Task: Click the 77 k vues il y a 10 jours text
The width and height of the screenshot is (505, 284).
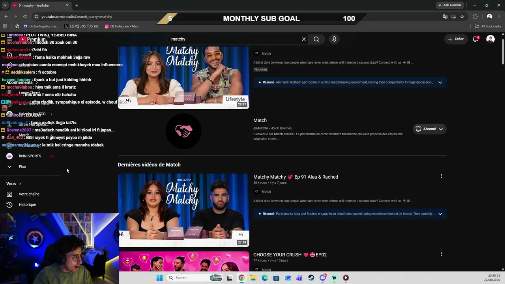Action: (271, 260)
